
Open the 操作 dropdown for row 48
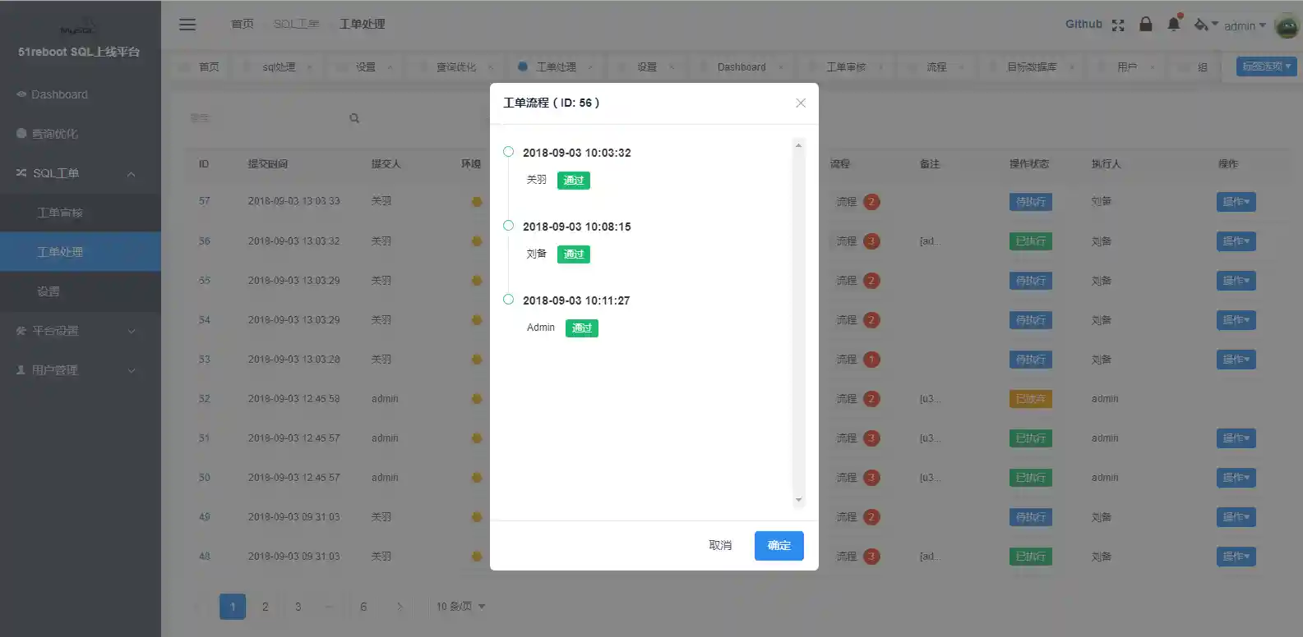(1236, 557)
